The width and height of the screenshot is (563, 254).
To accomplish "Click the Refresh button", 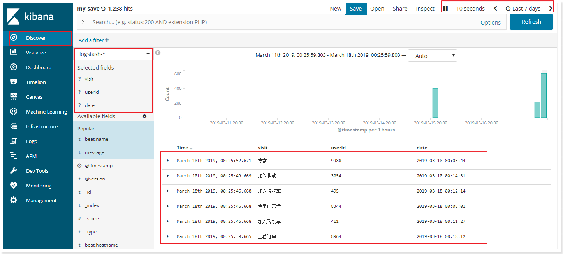I will pos(531,22).
